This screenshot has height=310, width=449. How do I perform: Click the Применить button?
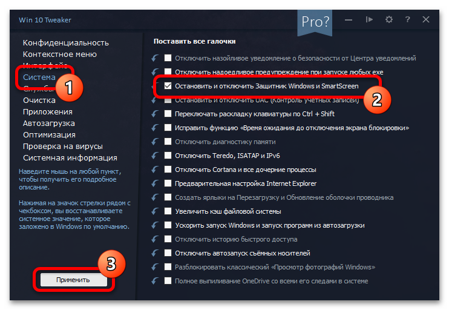(74, 280)
